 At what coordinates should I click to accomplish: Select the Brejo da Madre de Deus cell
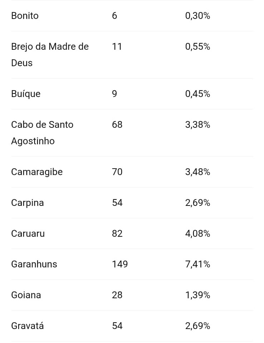[50, 54]
